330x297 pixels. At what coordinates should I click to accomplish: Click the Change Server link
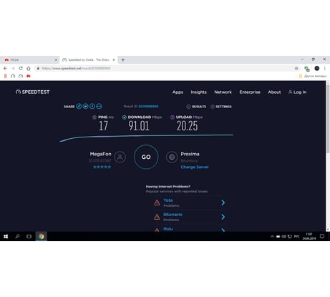tap(195, 167)
